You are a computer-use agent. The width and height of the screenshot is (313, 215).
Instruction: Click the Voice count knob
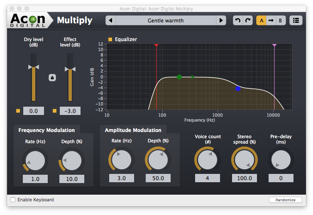click(208, 160)
